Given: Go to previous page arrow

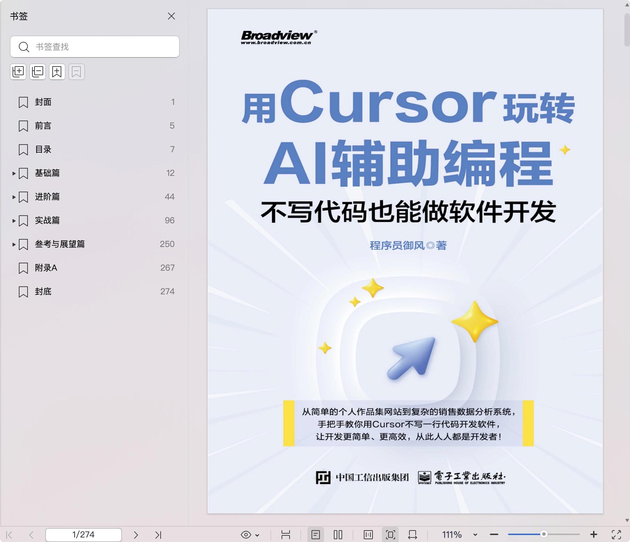Looking at the screenshot, I should (31, 535).
